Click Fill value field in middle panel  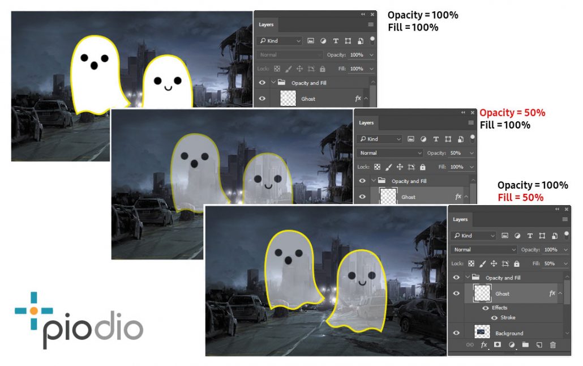tap(458, 167)
